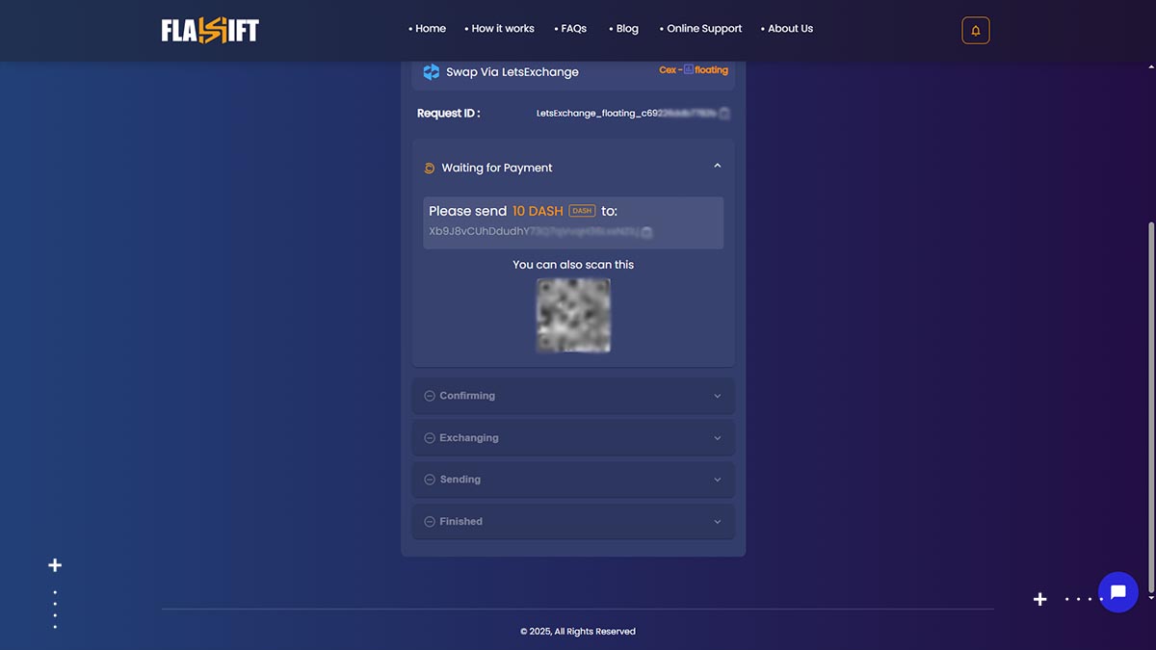Click the payment QR code
Screen dimensions: 1156x650
(573, 316)
